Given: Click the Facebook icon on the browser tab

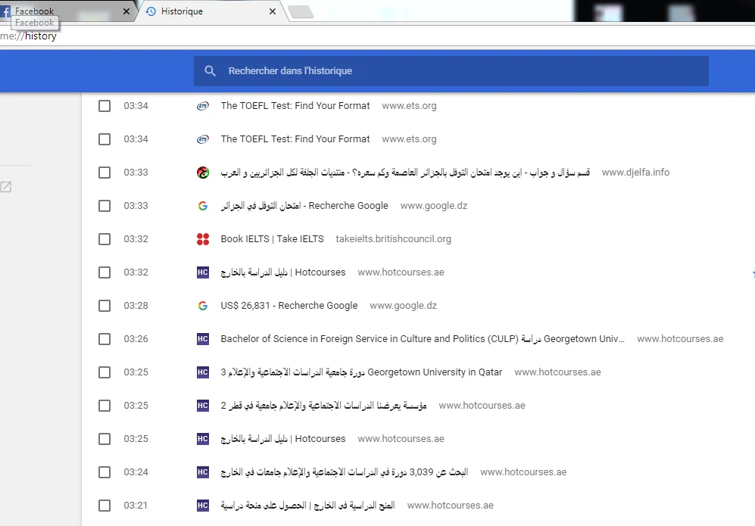Looking at the screenshot, I should point(6,11).
